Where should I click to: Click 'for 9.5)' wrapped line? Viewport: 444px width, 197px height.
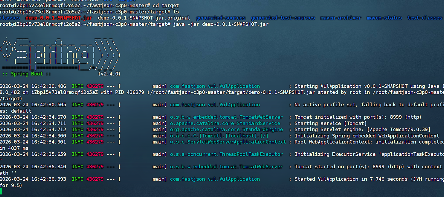[11, 185]
